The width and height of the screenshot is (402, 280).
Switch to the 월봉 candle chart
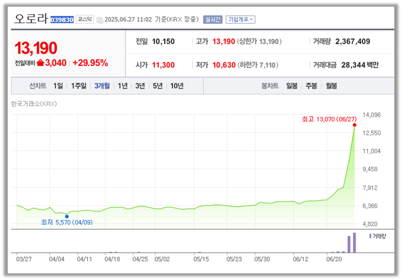click(331, 86)
